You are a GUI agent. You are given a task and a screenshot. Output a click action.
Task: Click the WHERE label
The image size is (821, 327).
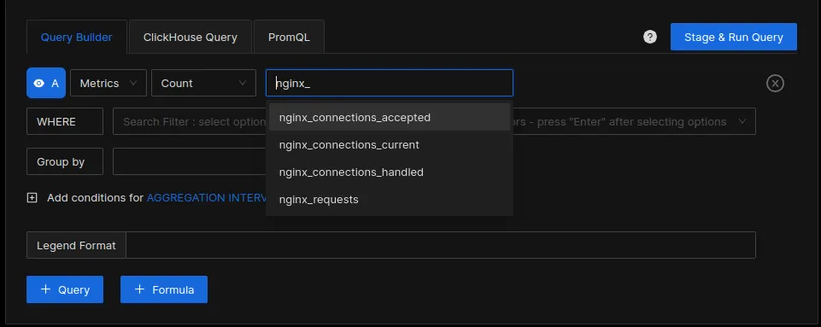[x=65, y=121]
